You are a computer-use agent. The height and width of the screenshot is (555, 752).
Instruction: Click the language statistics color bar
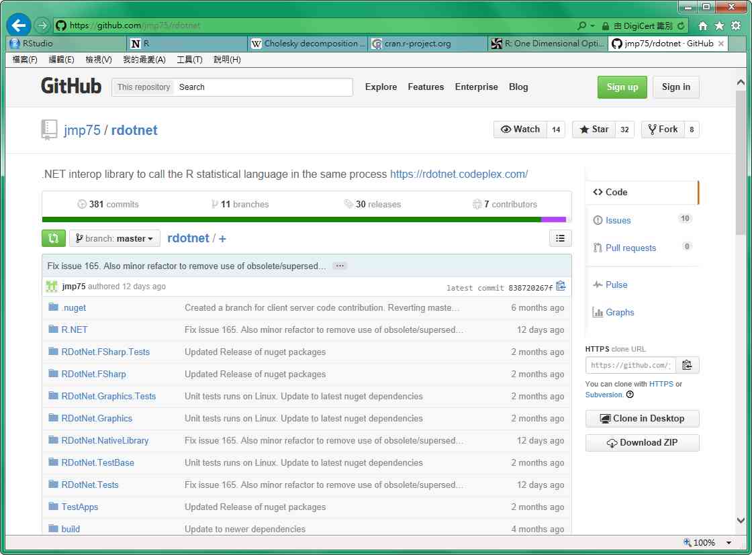304,219
